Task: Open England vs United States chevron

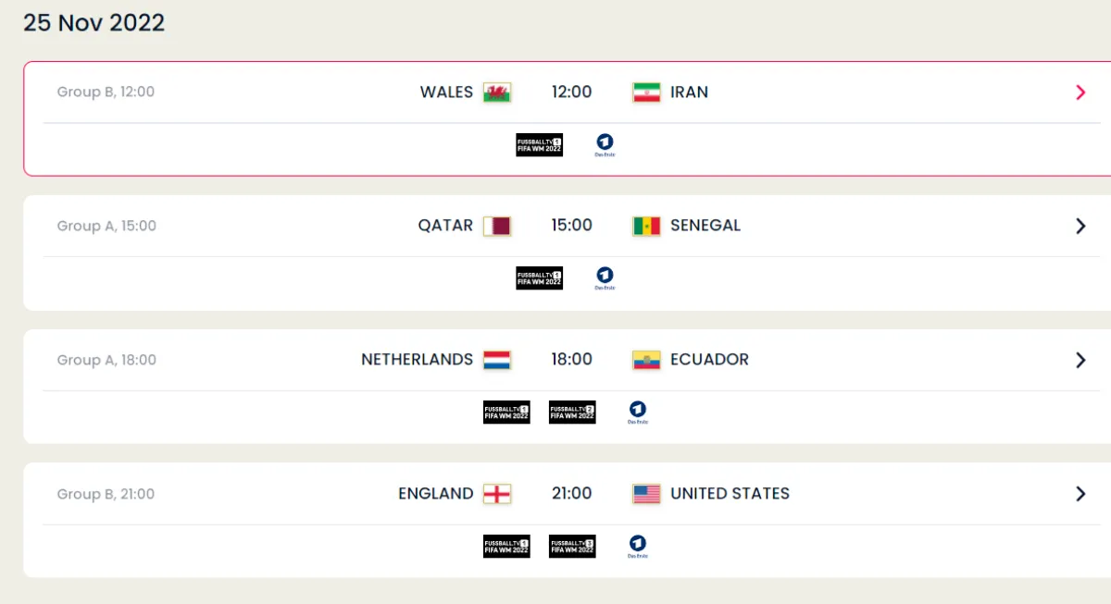Action: pos(1080,494)
